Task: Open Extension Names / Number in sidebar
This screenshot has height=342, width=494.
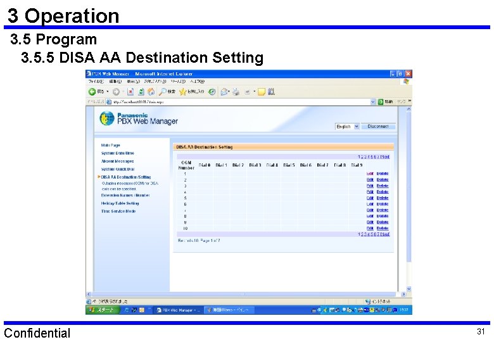Action: [x=125, y=195]
